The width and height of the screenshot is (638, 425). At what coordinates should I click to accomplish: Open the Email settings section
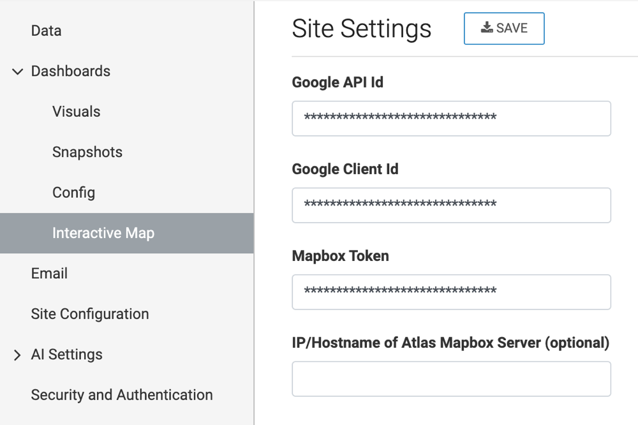click(x=49, y=273)
